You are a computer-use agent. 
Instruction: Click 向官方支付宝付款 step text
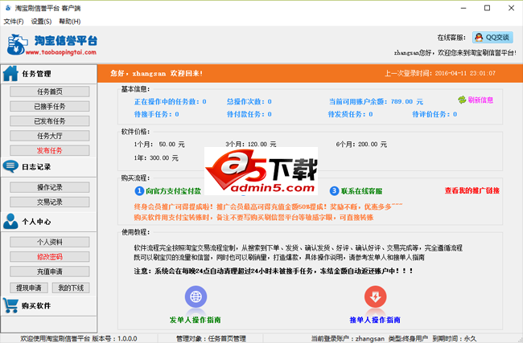click(x=174, y=191)
